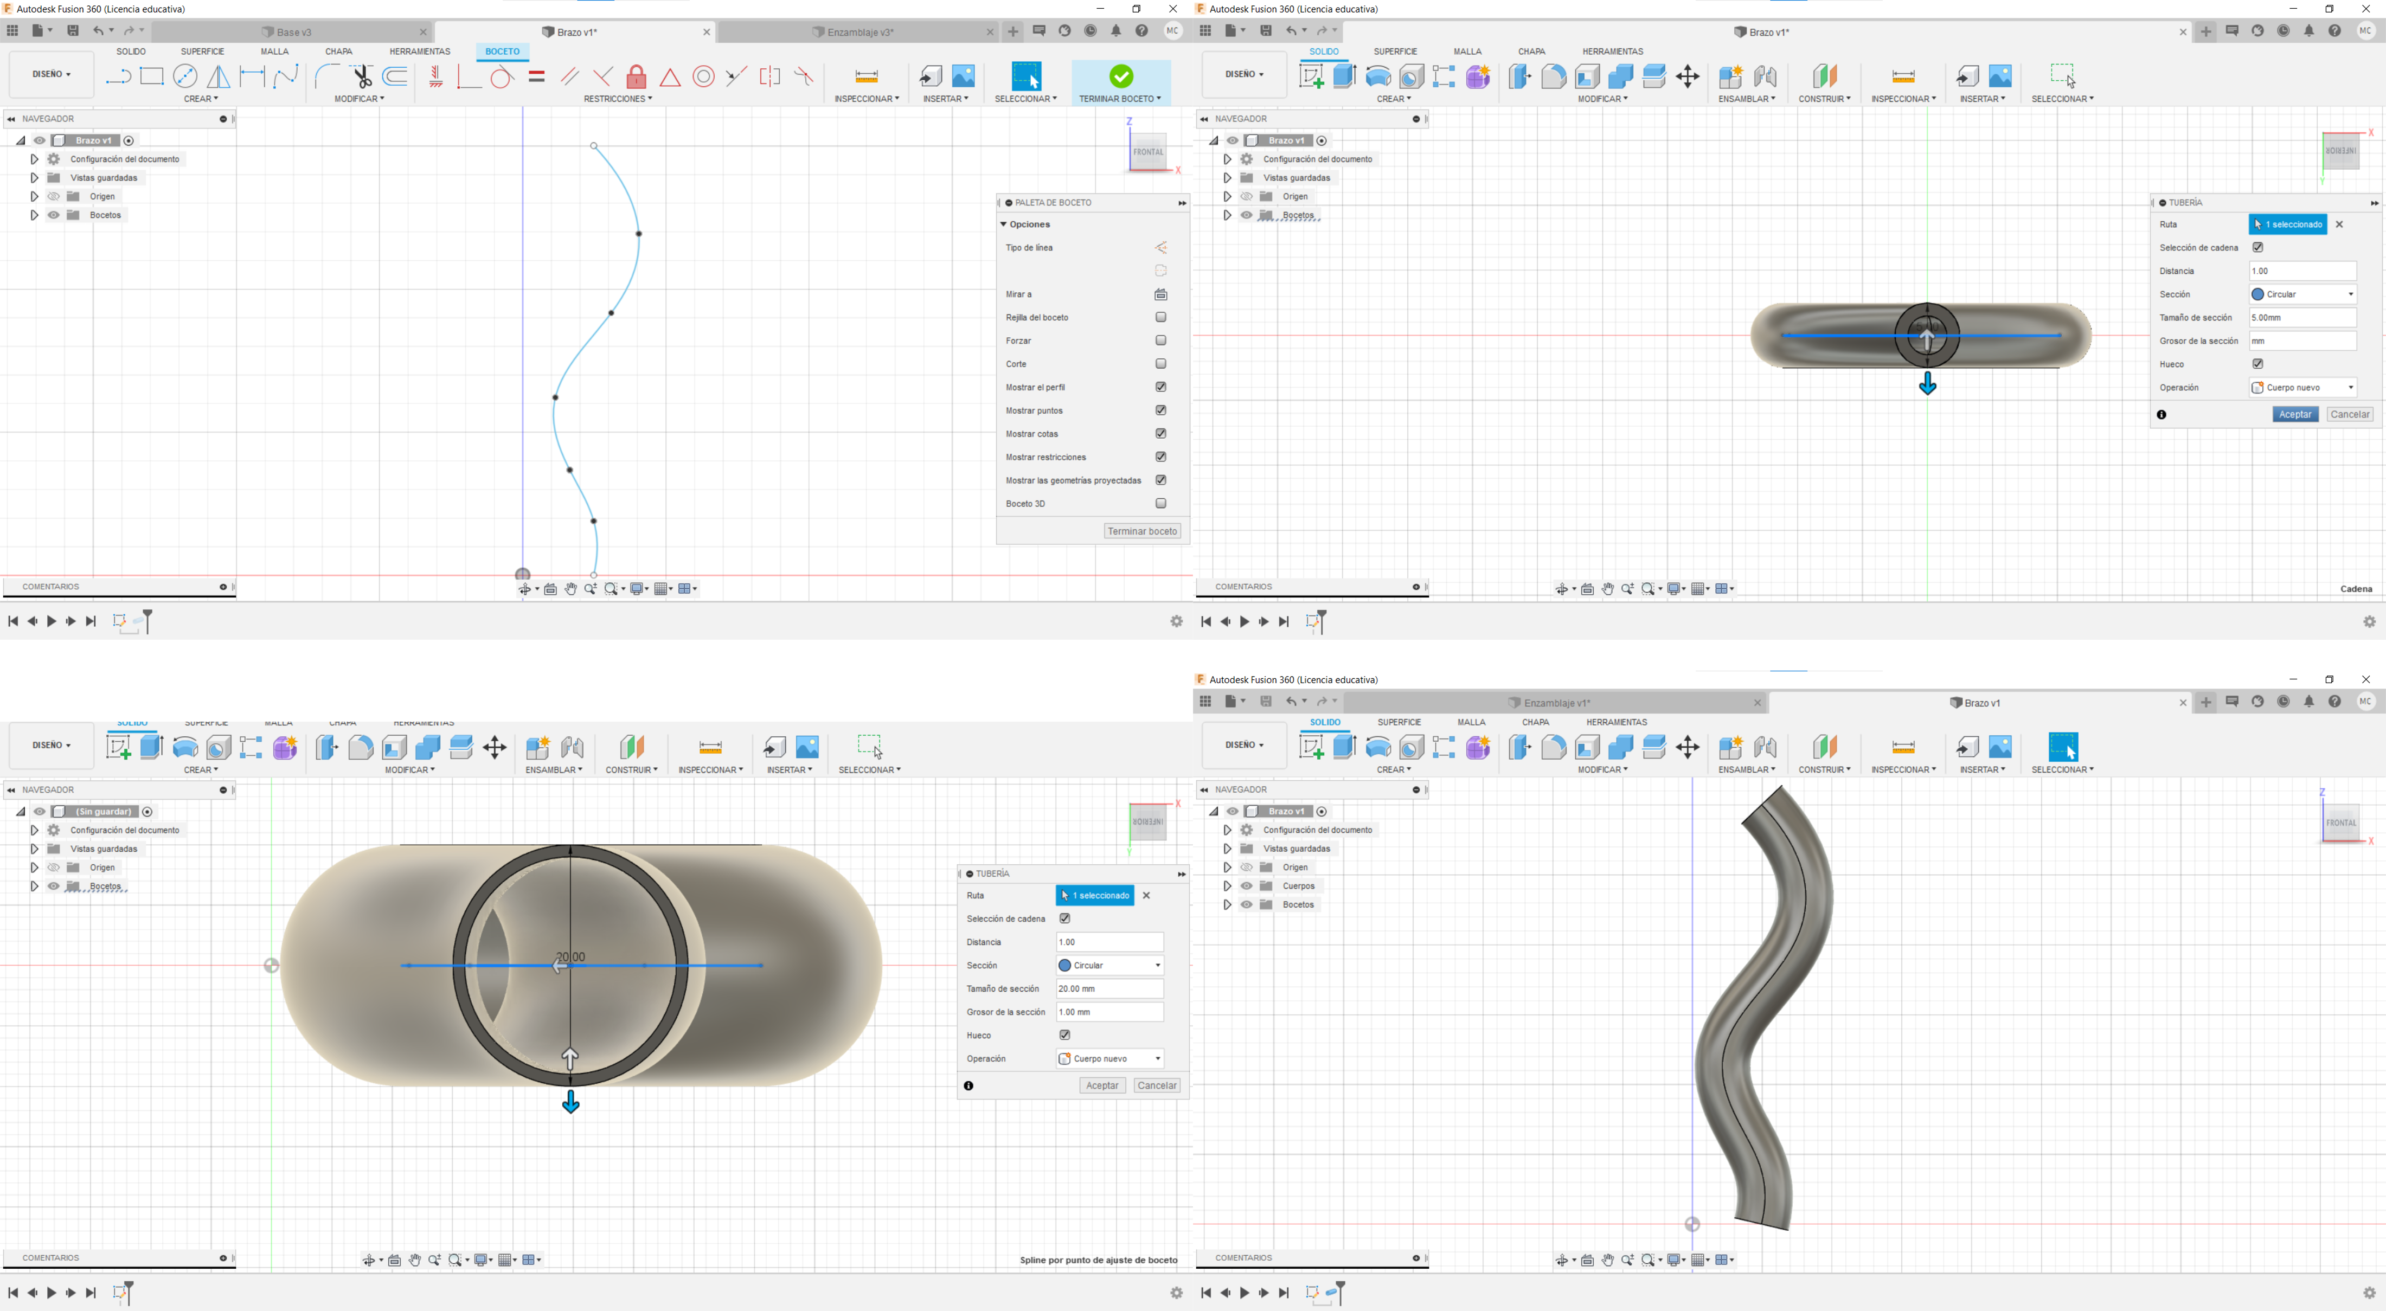2386x1311 pixels.
Task: Enable Boceto 3D checkbox
Action: click(1160, 504)
